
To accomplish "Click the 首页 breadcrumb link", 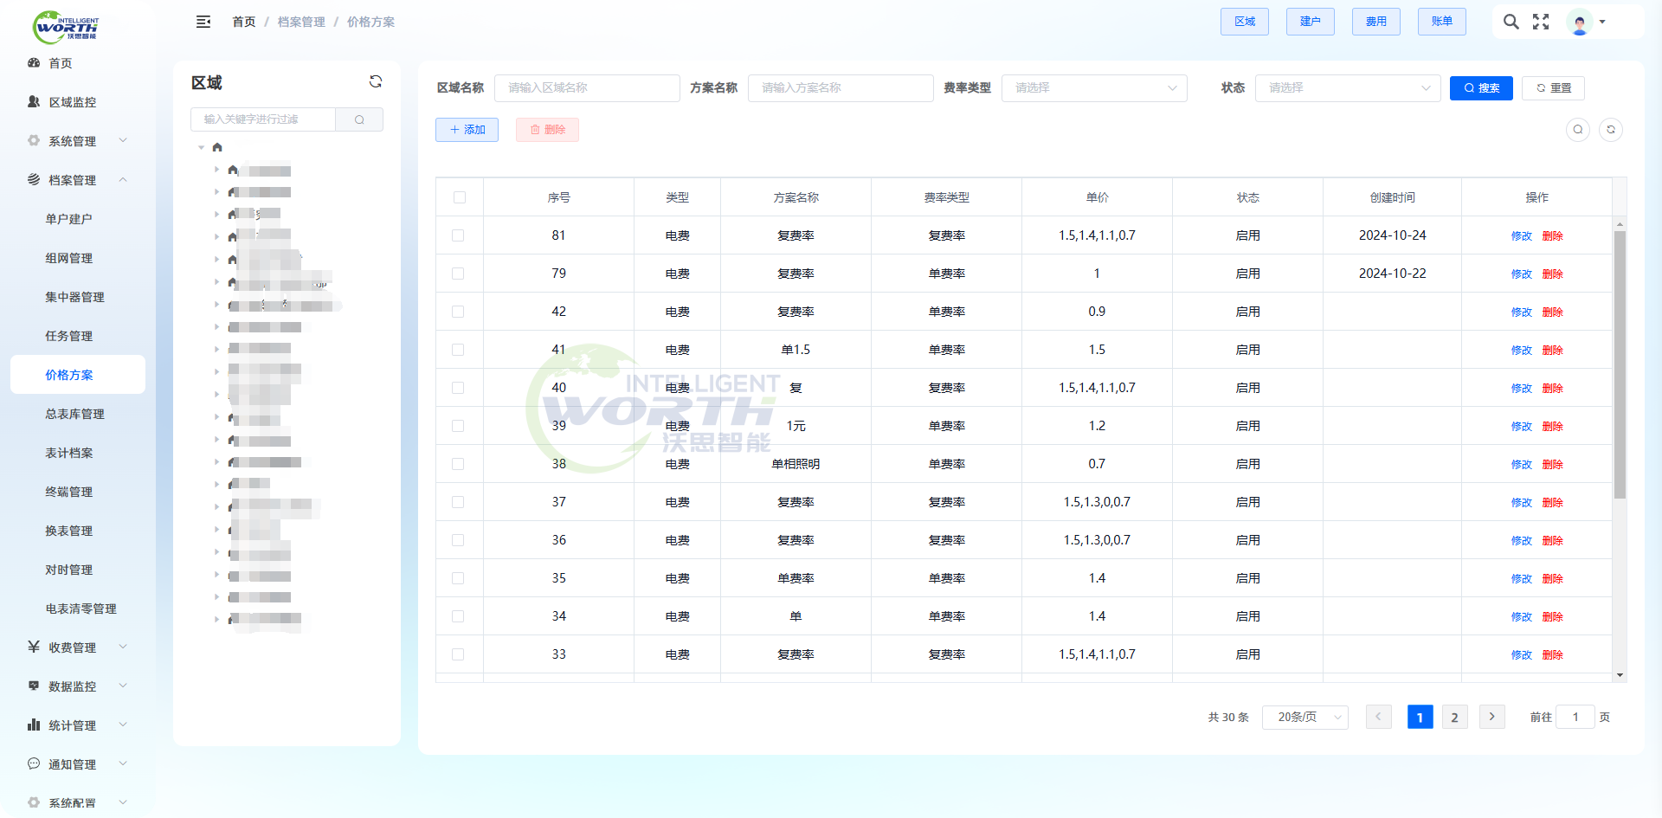I will [244, 22].
